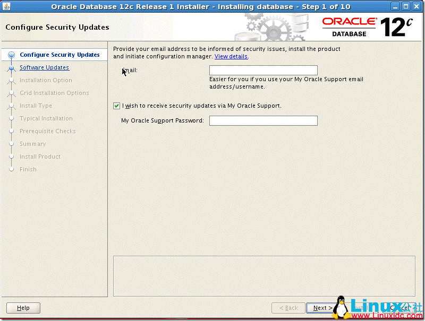Screen dimensions: 425x321
Task: Click the Help button
Action: coord(23,308)
